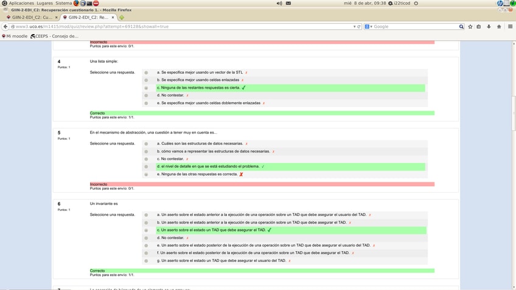Click 'Puntos para este envío: 1/1.' under question 4
516x290 pixels.
pyautogui.click(x=112, y=117)
